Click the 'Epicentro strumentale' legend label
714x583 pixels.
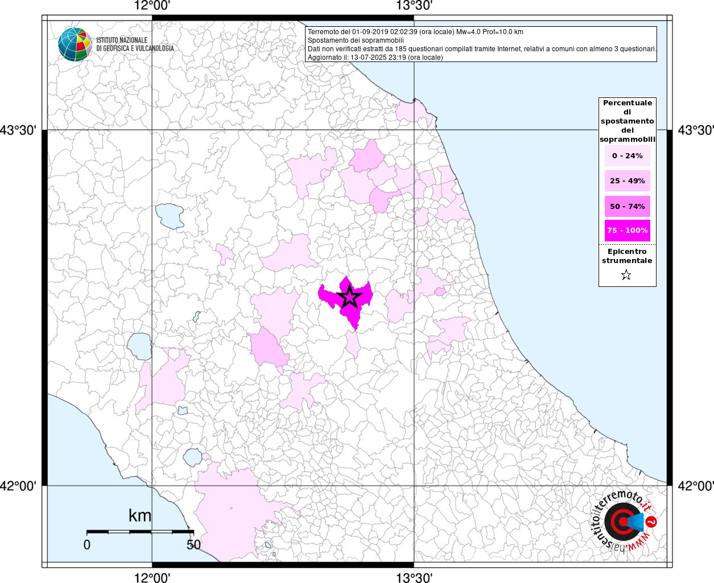point(627,256)
